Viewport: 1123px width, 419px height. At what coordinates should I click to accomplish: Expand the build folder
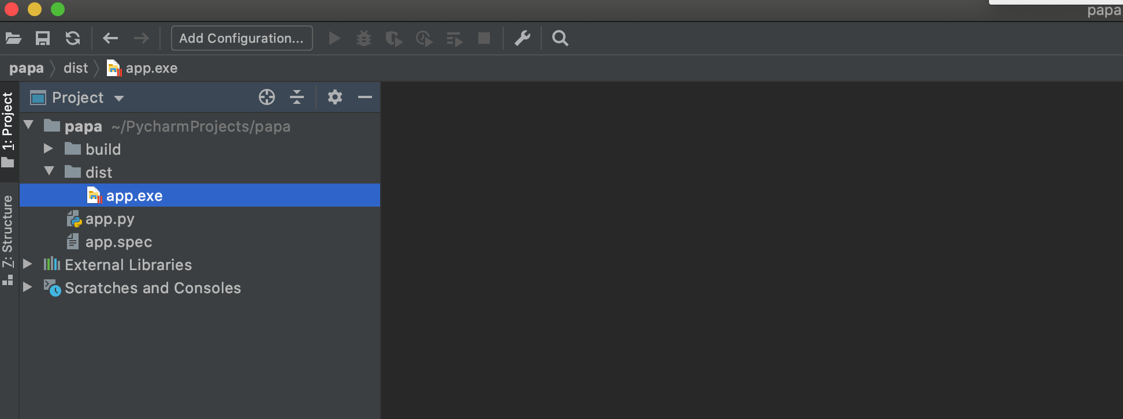(49, 149)
